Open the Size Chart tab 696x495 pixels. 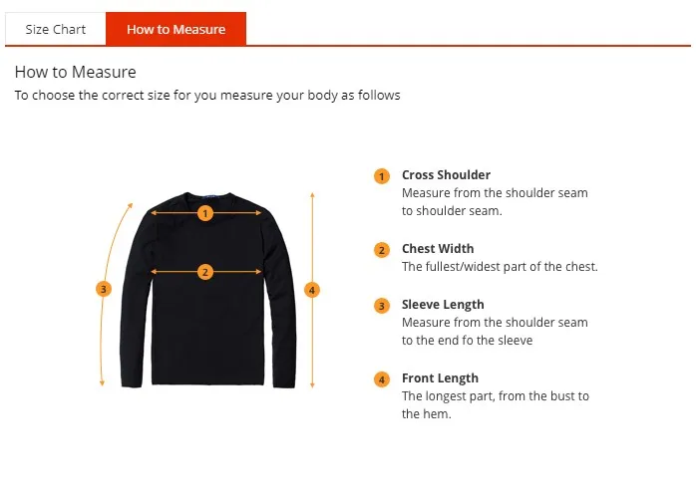click(56, 29)
